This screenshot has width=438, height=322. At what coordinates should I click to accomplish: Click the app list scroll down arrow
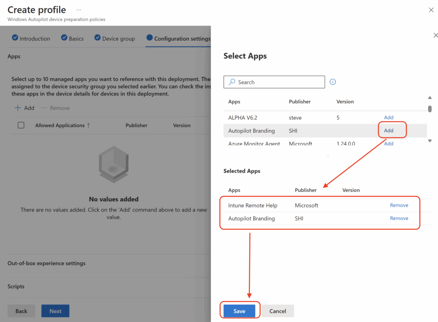coord(430,141)
